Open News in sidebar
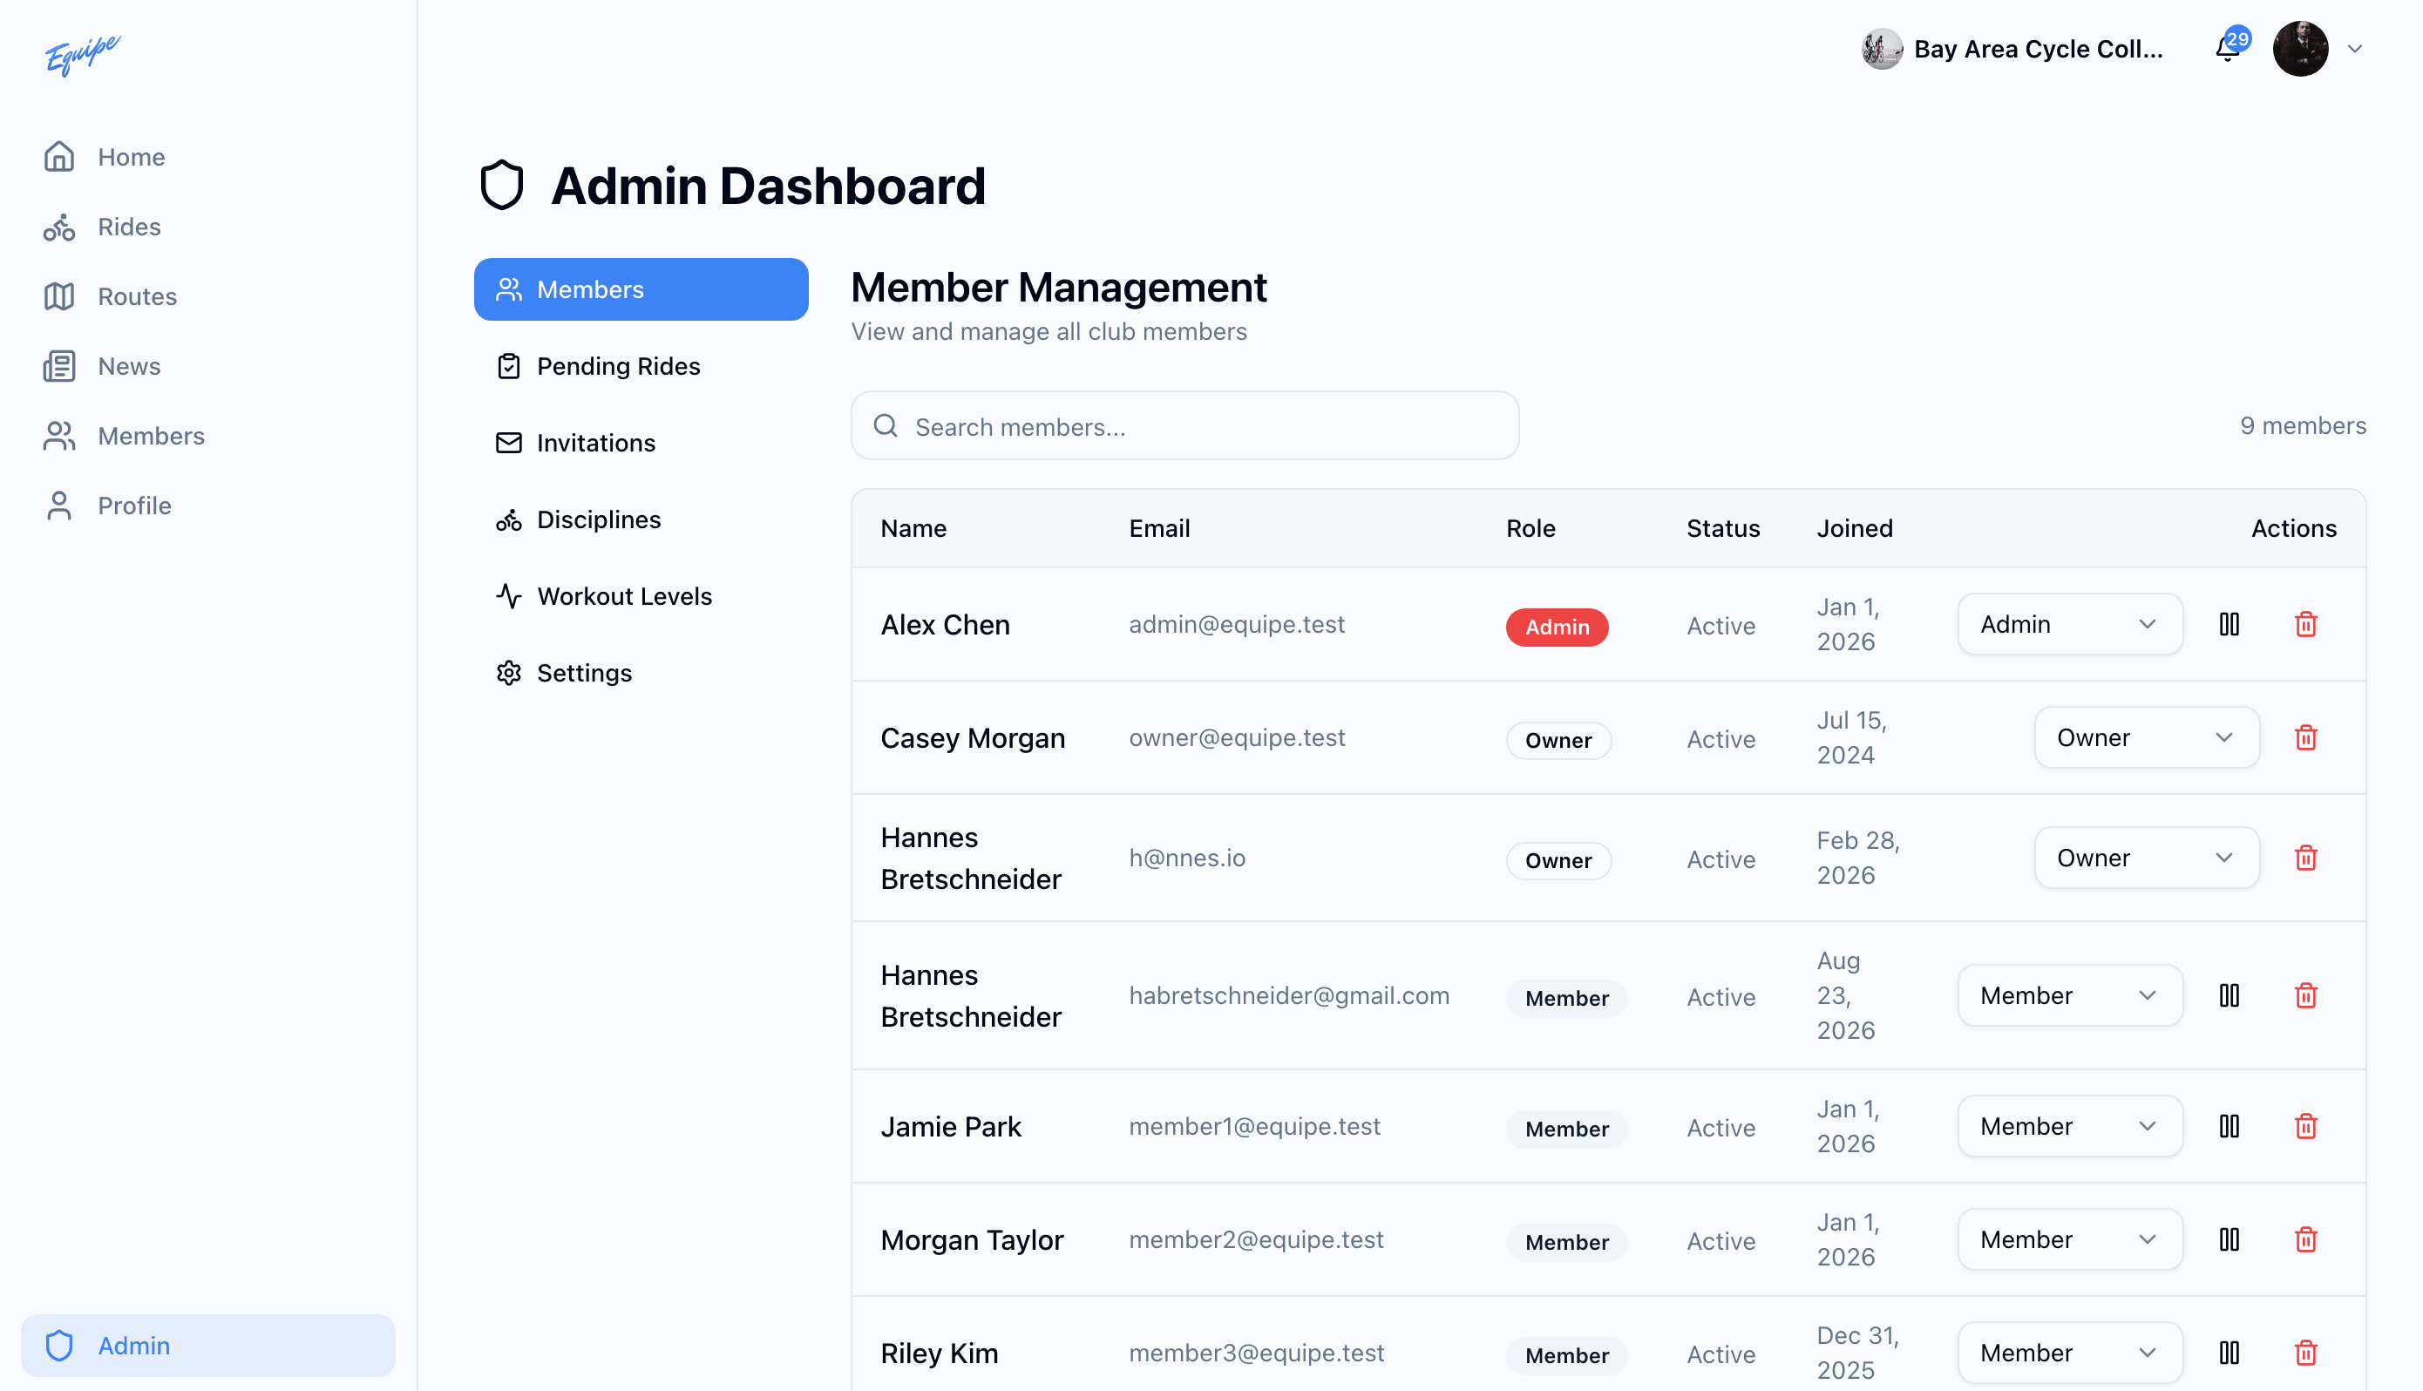Image resolution: width=2423 pixels, height=1391 pixels. 208,366
